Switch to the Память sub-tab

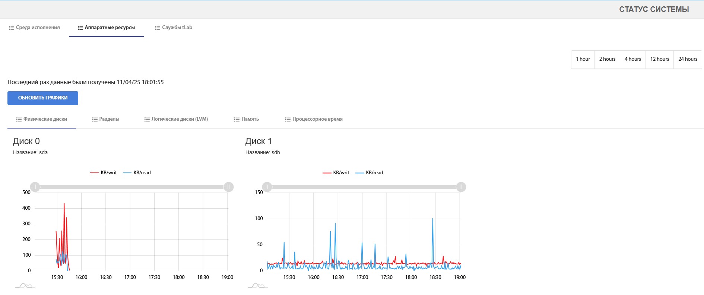247,119
